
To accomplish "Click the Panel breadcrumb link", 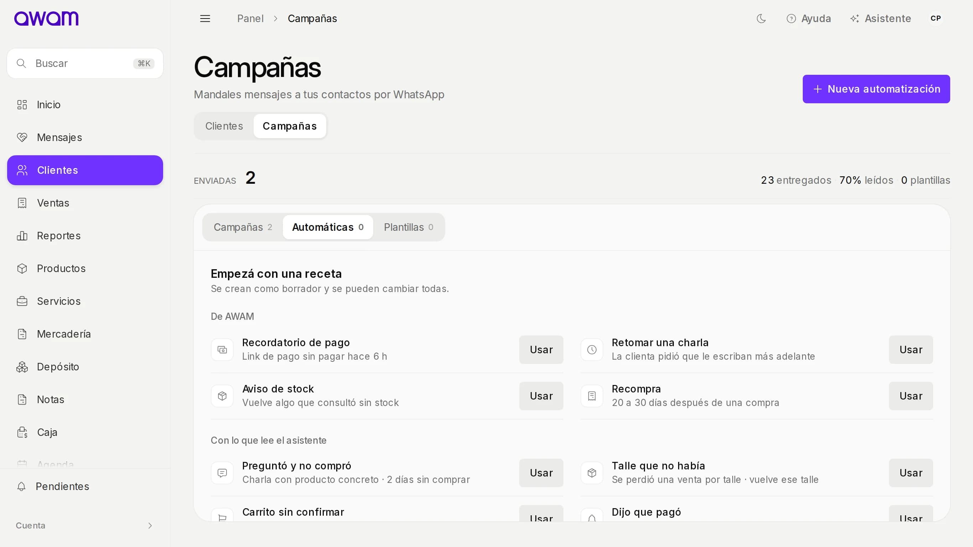I will point(250,19).
